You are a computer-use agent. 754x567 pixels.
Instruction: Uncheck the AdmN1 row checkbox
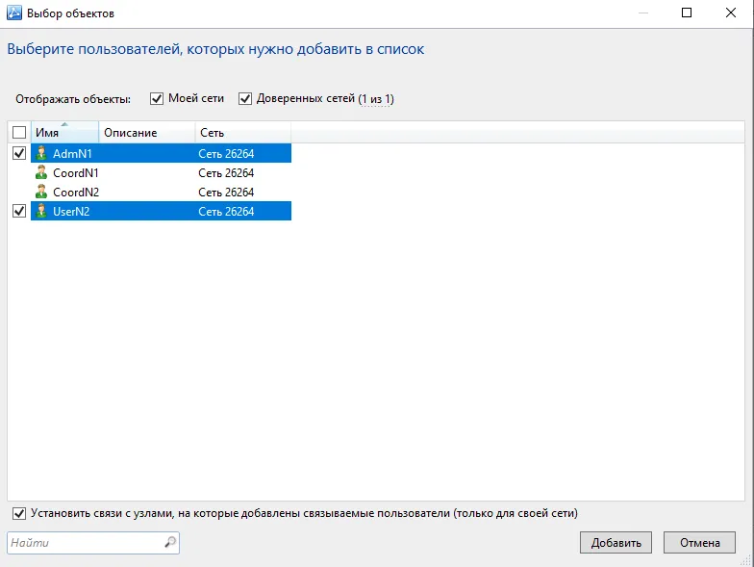point(19,153)
